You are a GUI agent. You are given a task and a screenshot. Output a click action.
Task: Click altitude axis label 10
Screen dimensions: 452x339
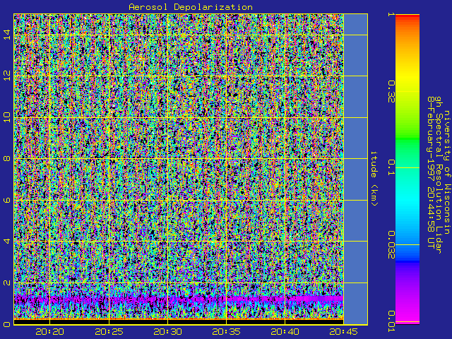click(7, 117)
